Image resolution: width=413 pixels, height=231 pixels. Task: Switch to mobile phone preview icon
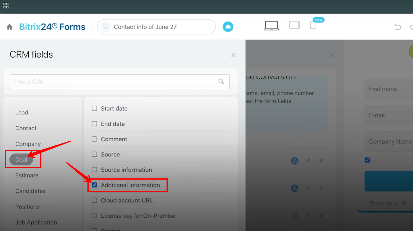[x=313, y=25]
